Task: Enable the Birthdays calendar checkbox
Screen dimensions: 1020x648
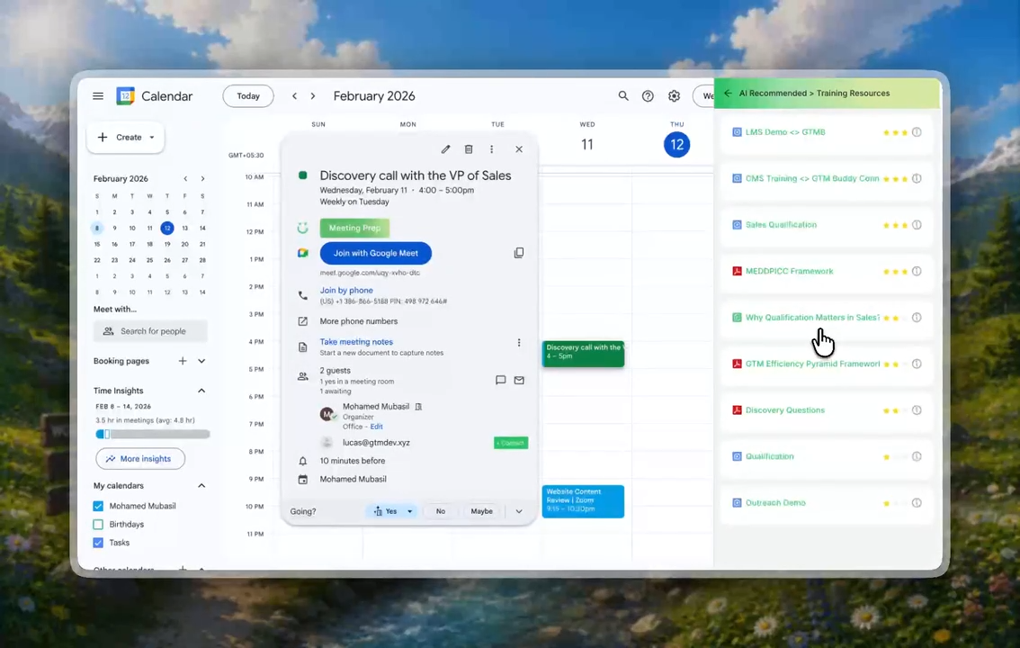Action: [x=98, y=524]
